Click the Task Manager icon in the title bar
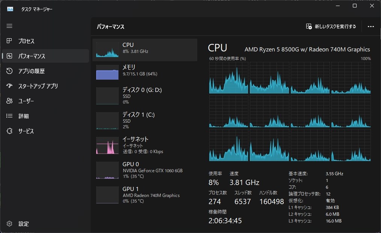Screen dimensions: 381x233 tap(9, 8)
